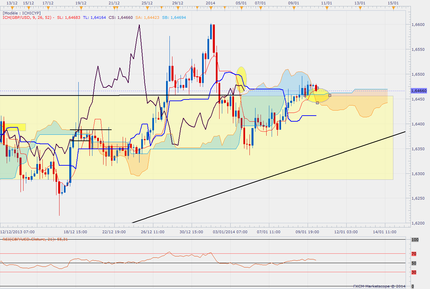Viewport: 430px width, 289px height.
Task: Click the 14/01 11:00 time axis label
Action: click(x=385, y=232)
